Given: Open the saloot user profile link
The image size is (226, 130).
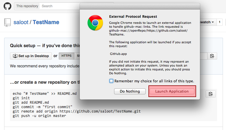Looking at the screenshot, I should tap(21, 22).
